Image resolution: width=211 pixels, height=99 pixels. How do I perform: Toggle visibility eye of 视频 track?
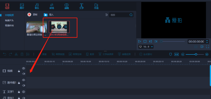[24, 68]
